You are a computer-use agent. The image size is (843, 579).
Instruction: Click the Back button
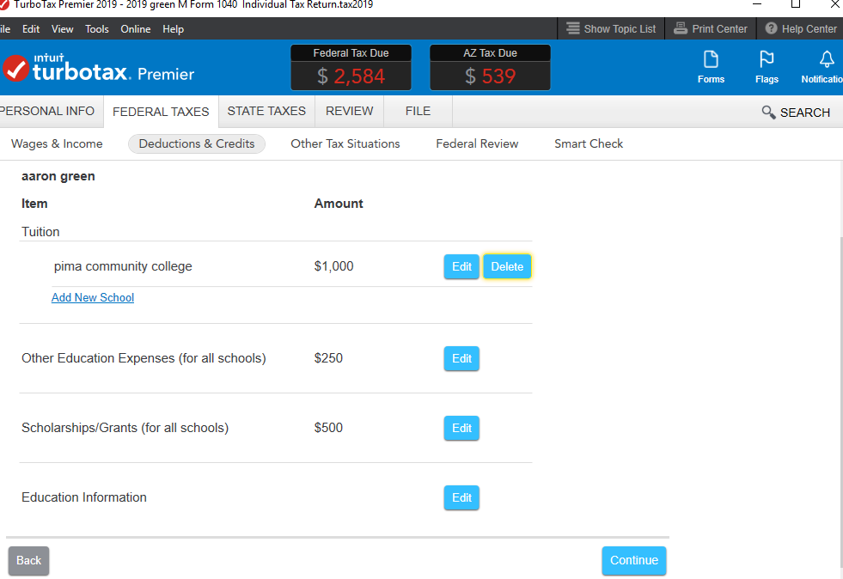[x=28, y=561]
